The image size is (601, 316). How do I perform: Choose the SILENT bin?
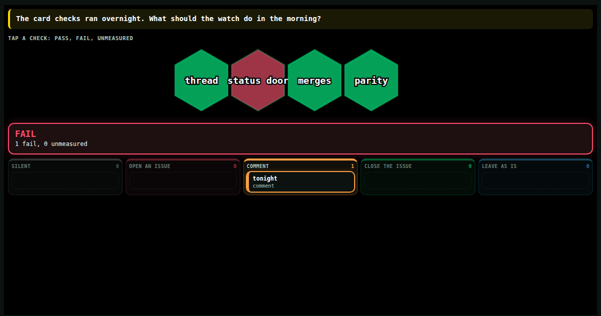[x=65, y=177]
